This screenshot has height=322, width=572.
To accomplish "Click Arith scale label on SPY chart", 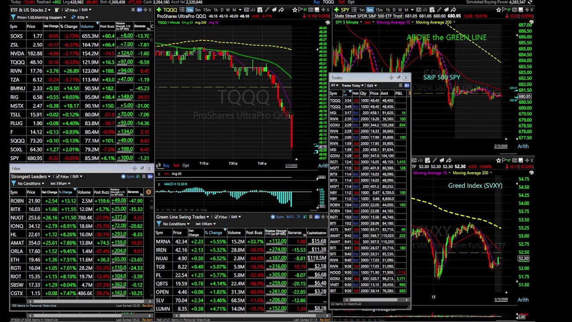I will (x=523, y=146).
